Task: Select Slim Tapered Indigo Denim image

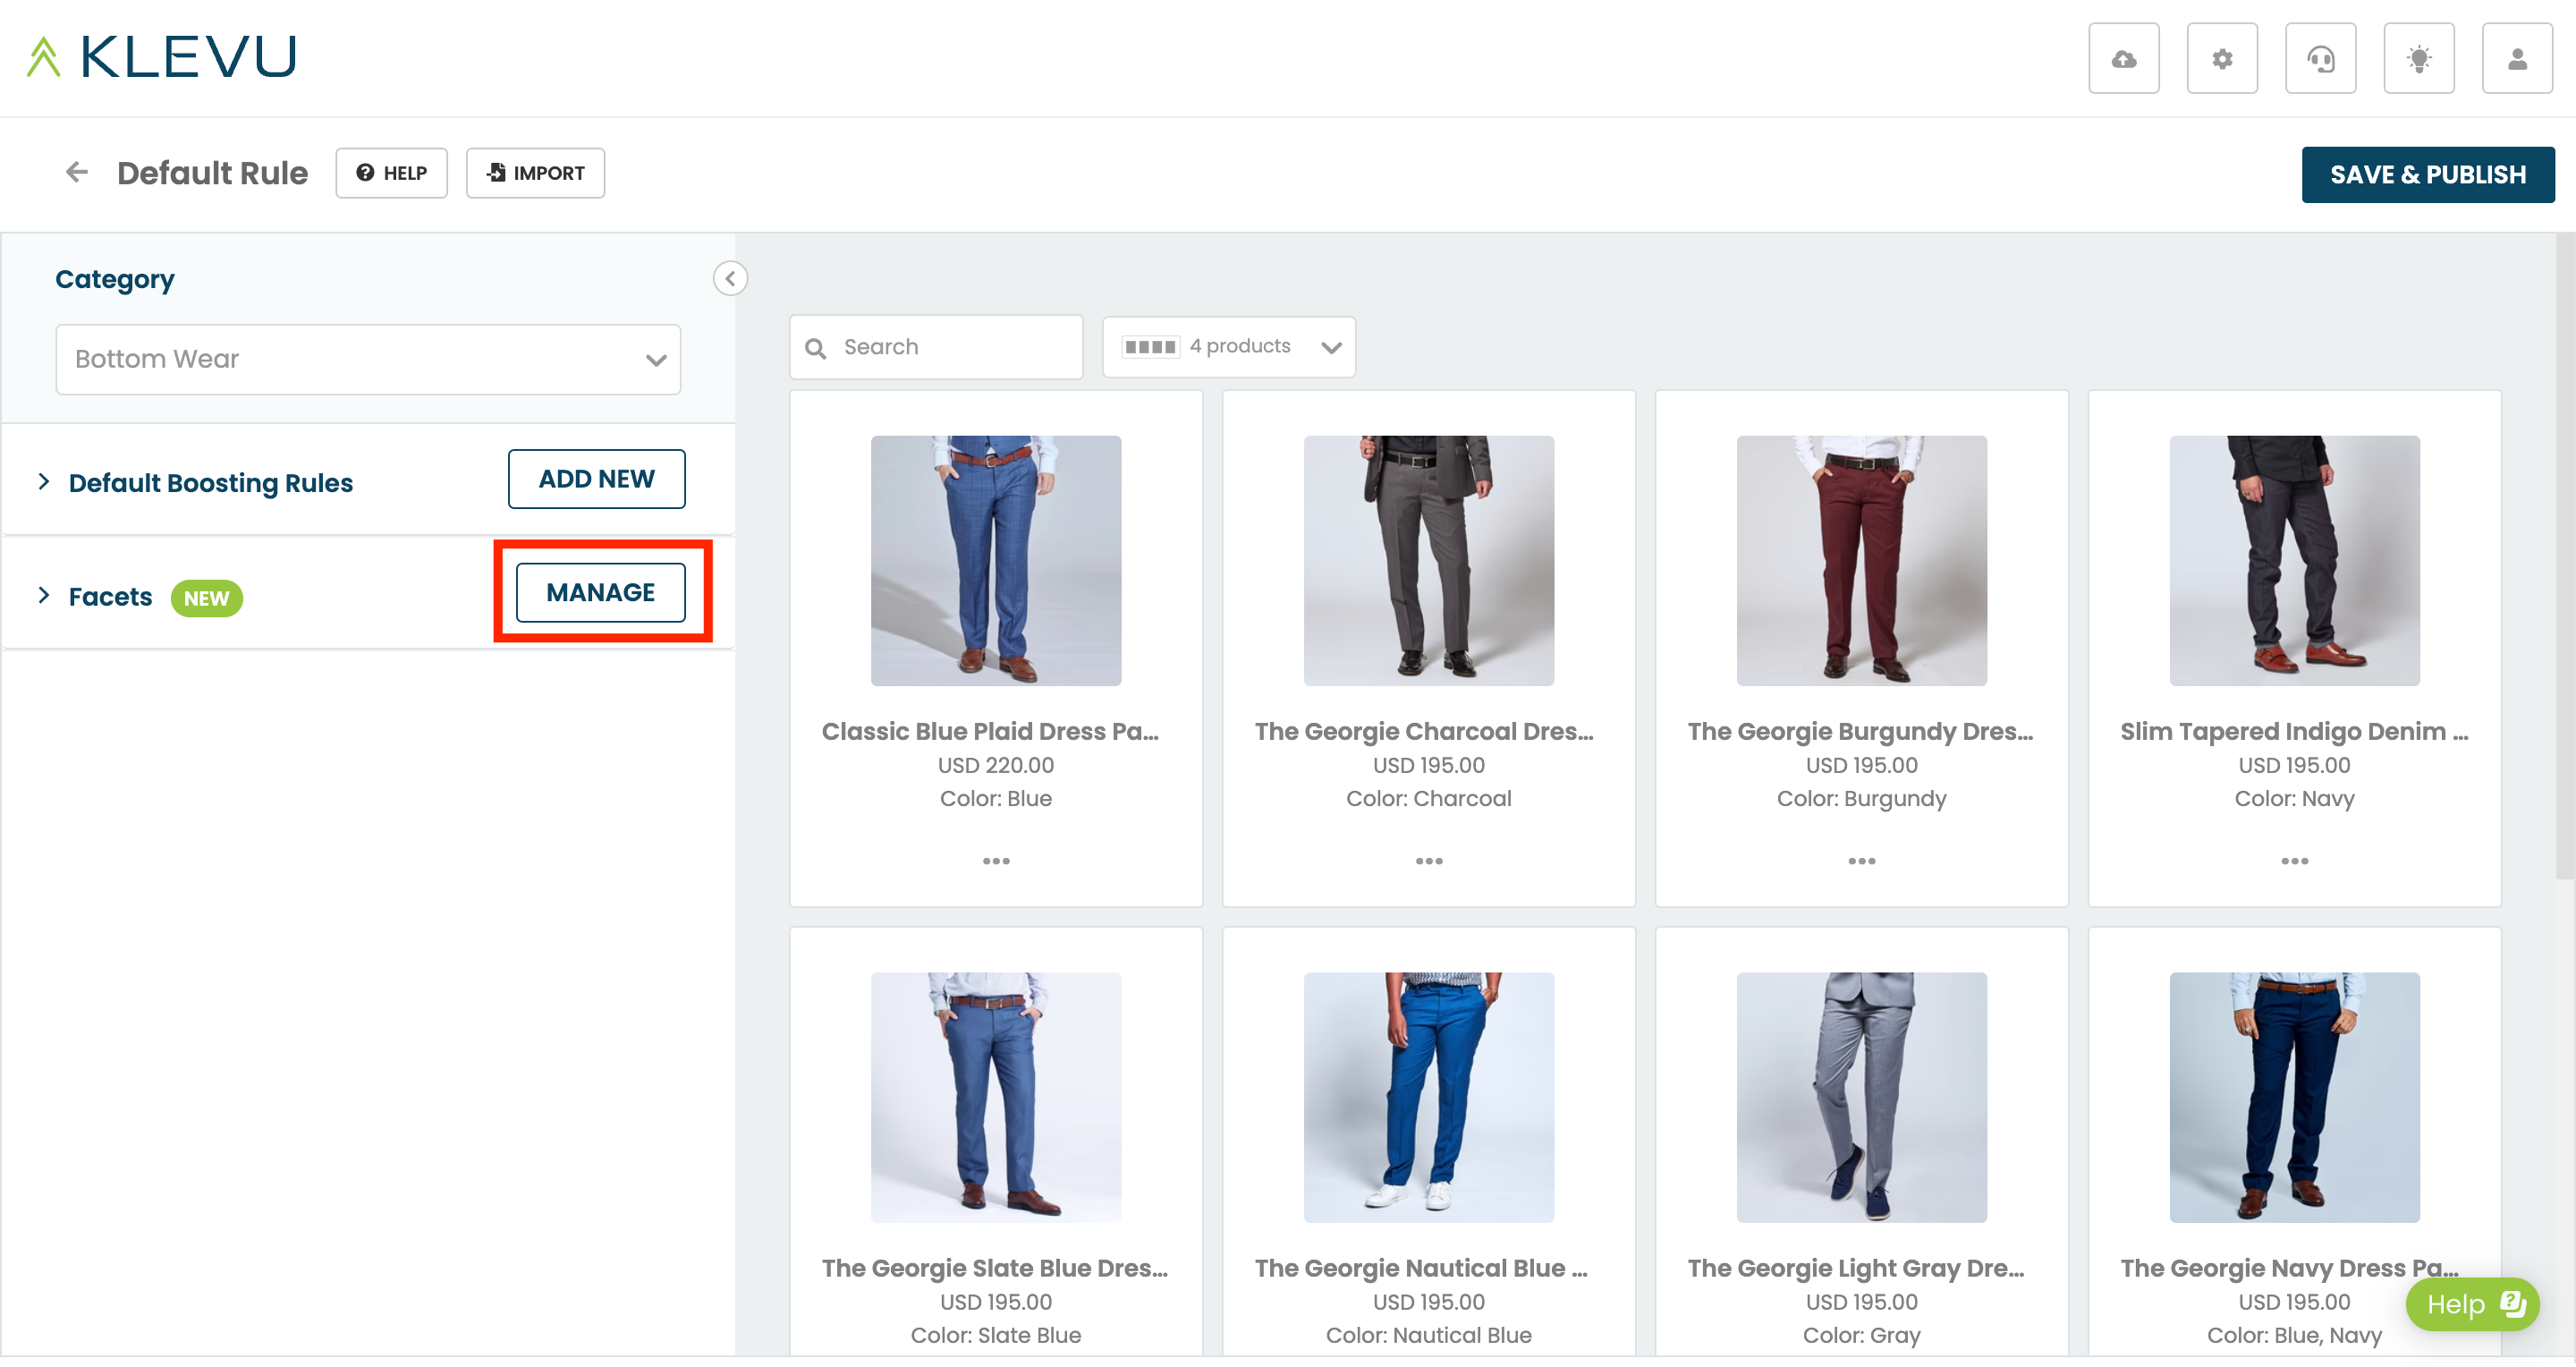Action: pyautogui.click(x=2295, y=561)
